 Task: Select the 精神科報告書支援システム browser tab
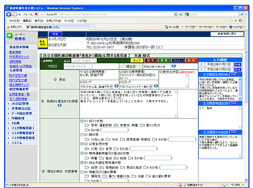pos(58,27)
